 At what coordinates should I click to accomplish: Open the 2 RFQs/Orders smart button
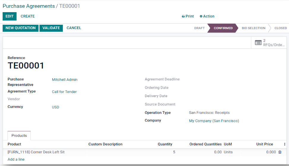269,43
